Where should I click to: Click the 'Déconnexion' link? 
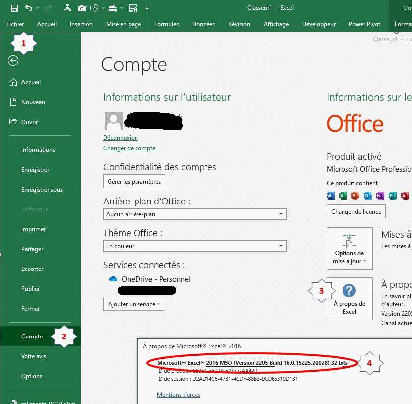(121, 137)
